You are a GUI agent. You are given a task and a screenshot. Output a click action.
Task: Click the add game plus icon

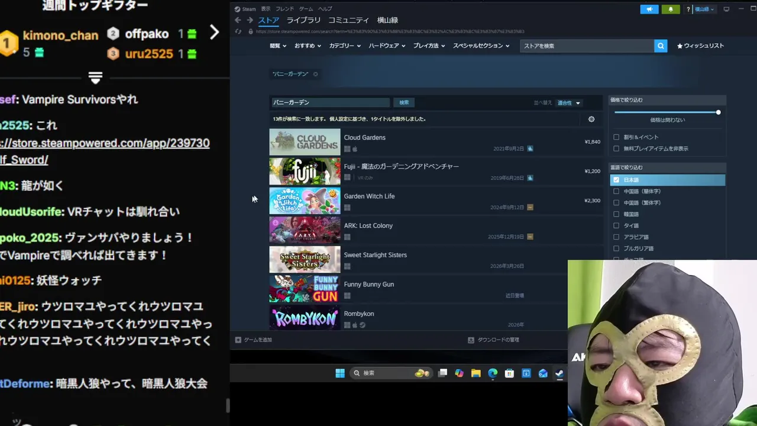point(238,340)
